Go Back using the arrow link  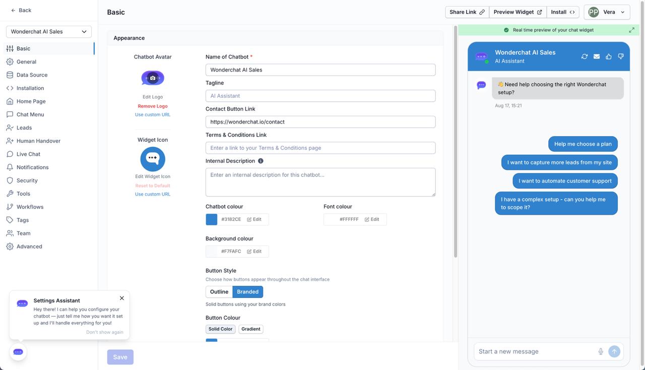[21, 10]
